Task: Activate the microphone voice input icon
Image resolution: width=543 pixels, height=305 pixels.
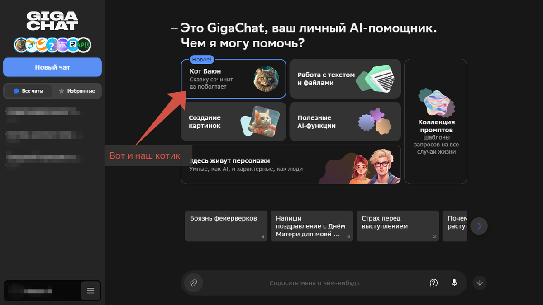Action: (x=454, y=282)
